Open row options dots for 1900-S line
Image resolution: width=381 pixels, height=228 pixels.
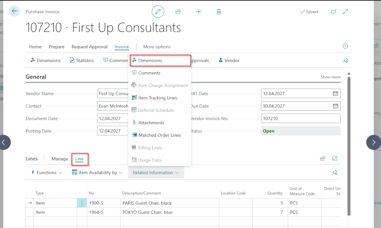click(x=82, y=203)
